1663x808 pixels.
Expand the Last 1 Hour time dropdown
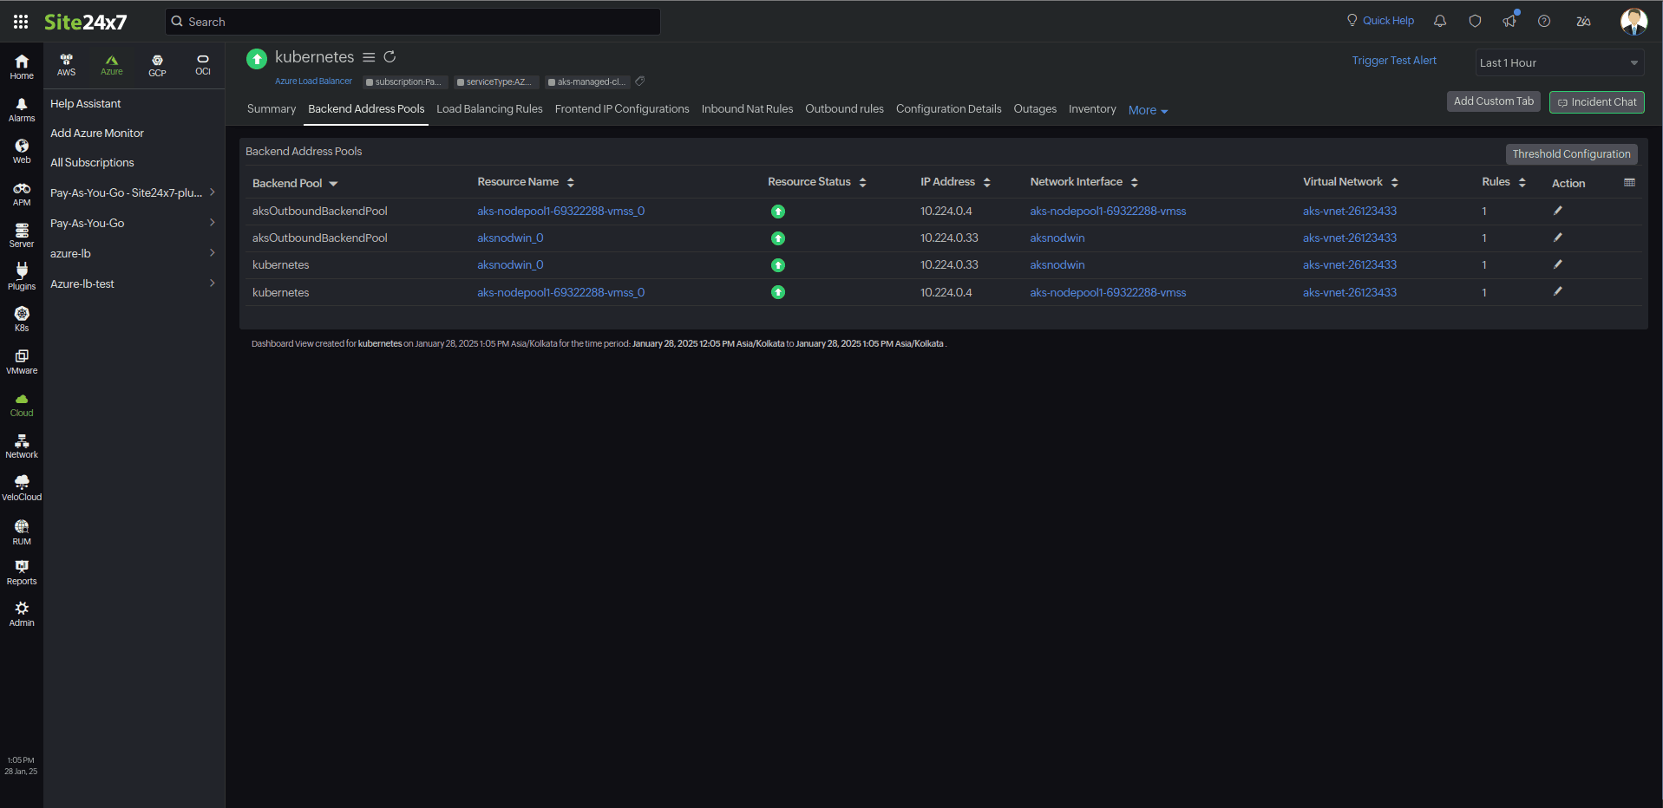(x=1558, y=62)
